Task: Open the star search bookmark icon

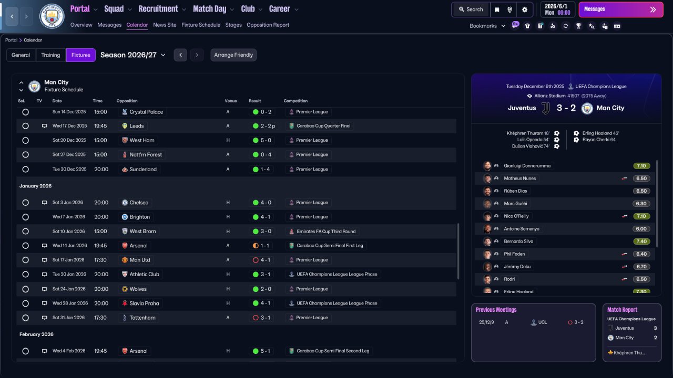Action: [x=592, y=26]
